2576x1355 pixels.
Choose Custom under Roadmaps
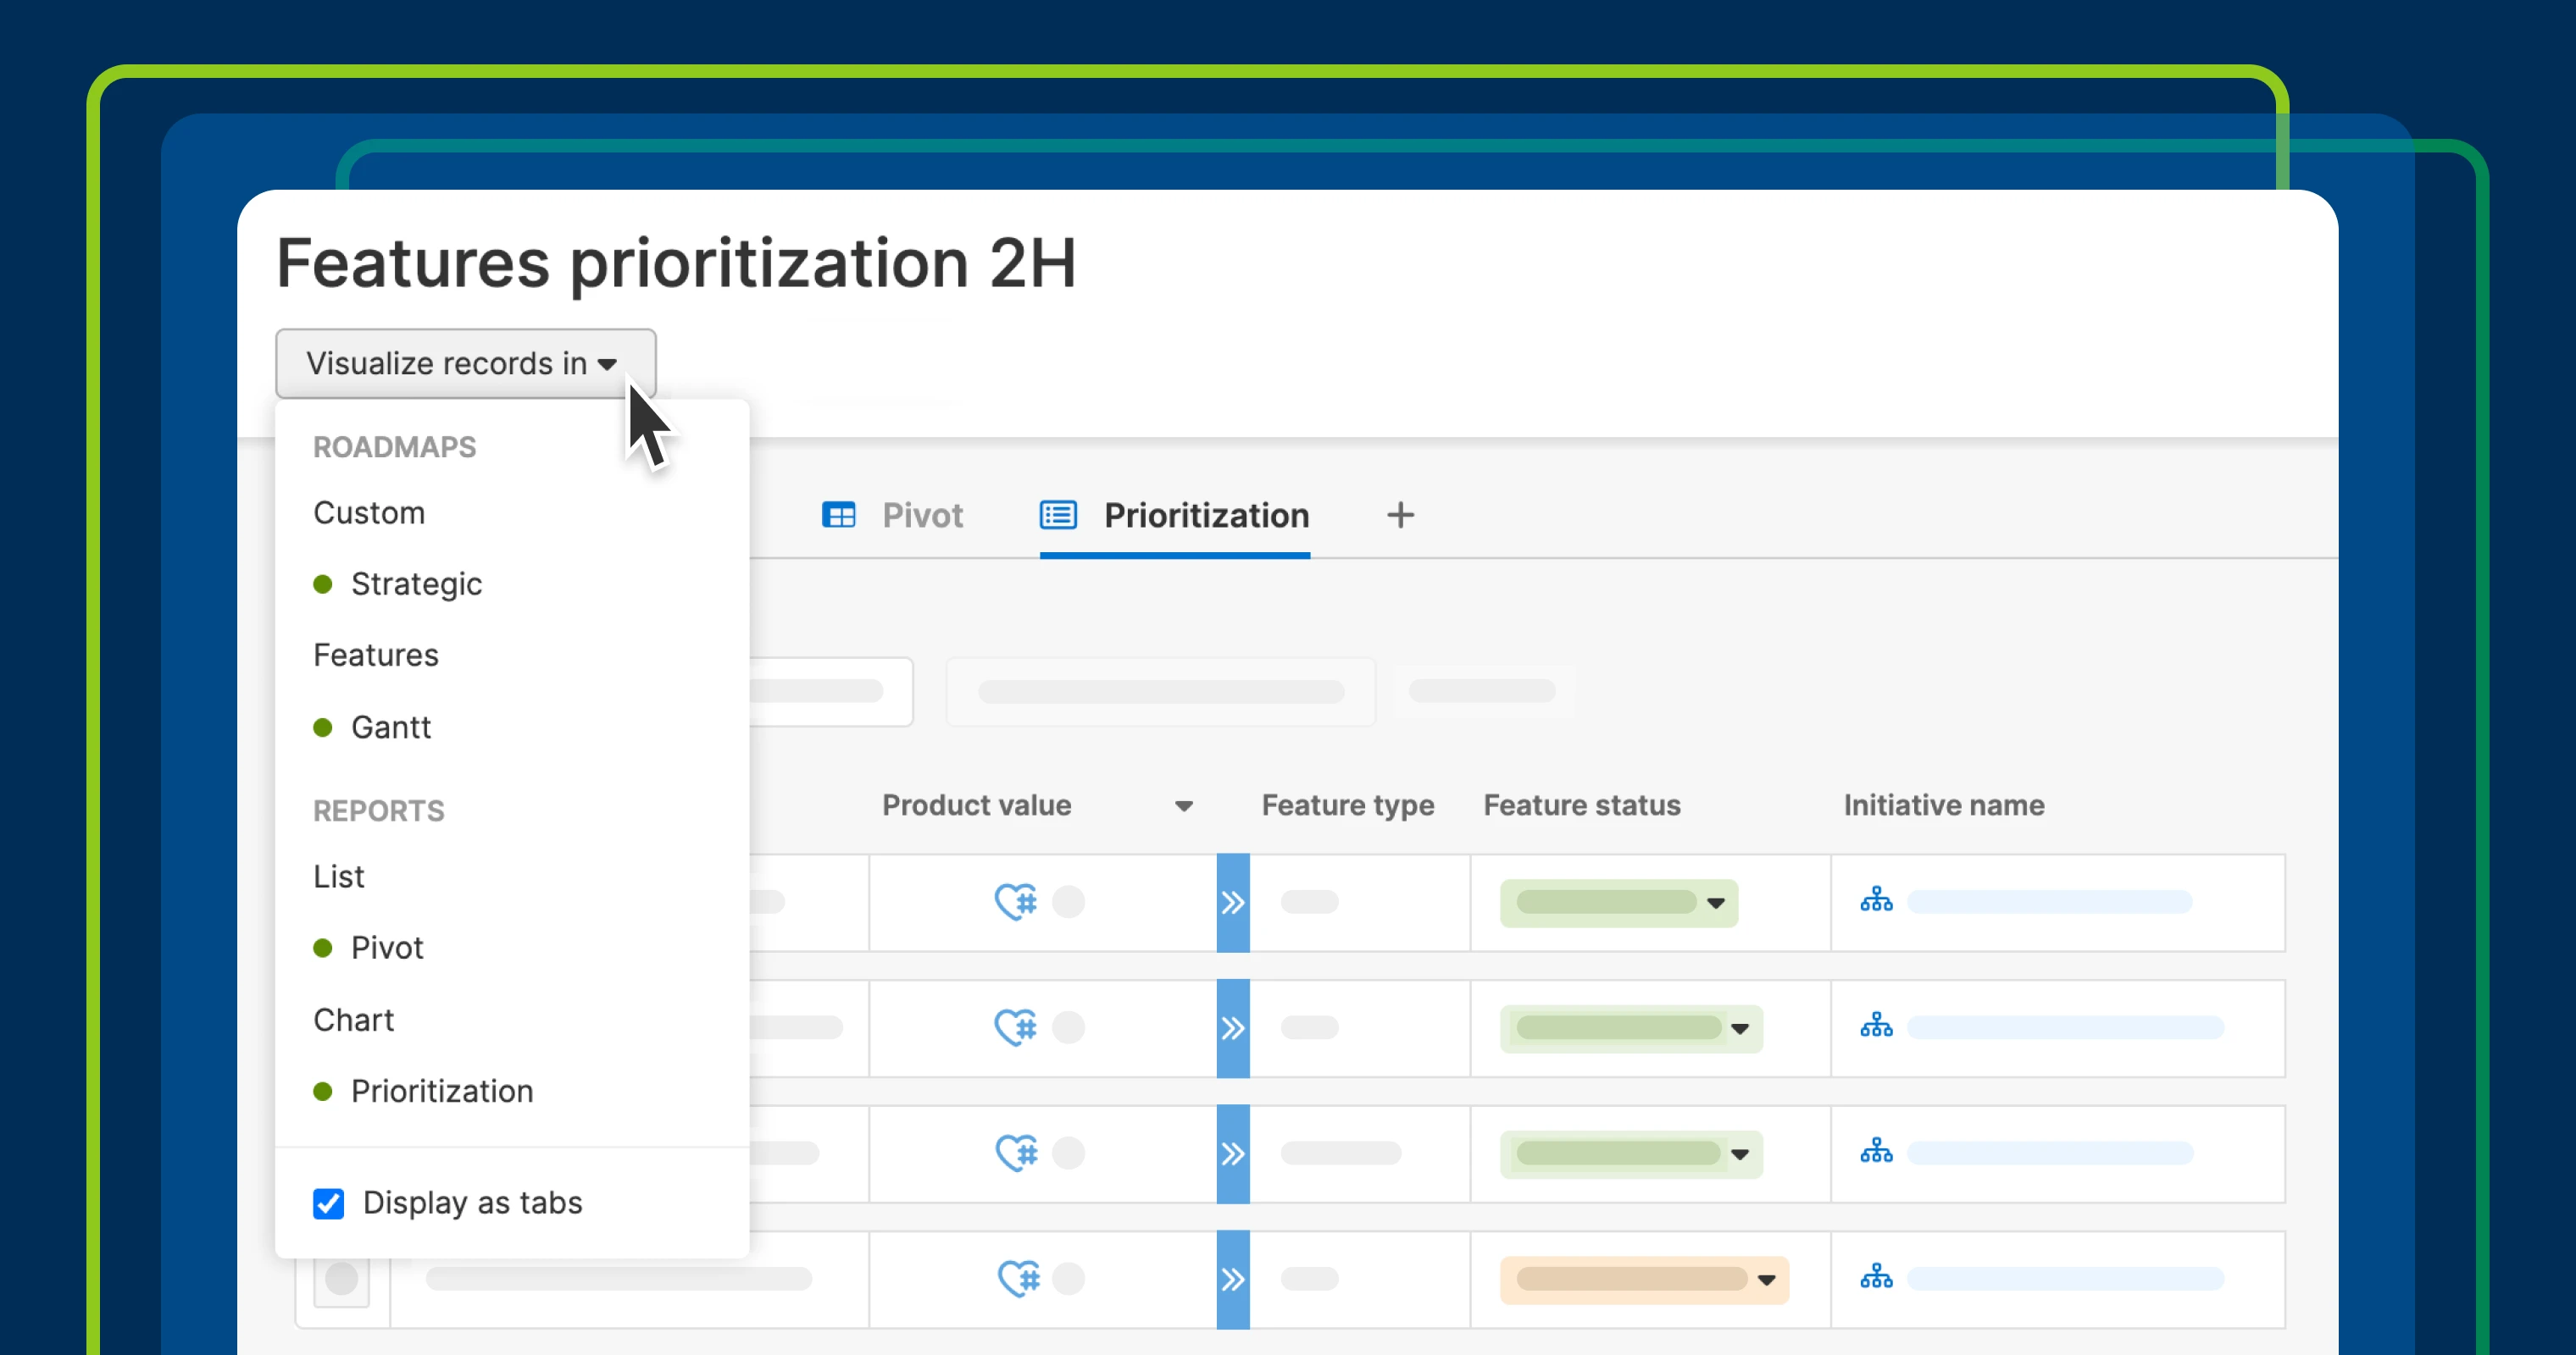369,512
